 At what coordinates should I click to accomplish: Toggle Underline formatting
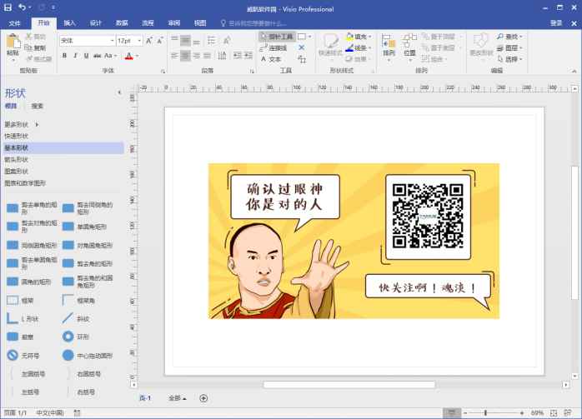coord(86,56)
